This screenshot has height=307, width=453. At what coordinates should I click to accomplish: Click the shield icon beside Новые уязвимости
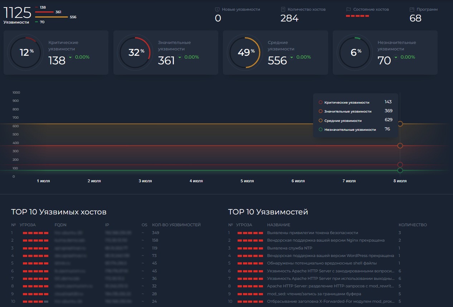click(217, 10)
